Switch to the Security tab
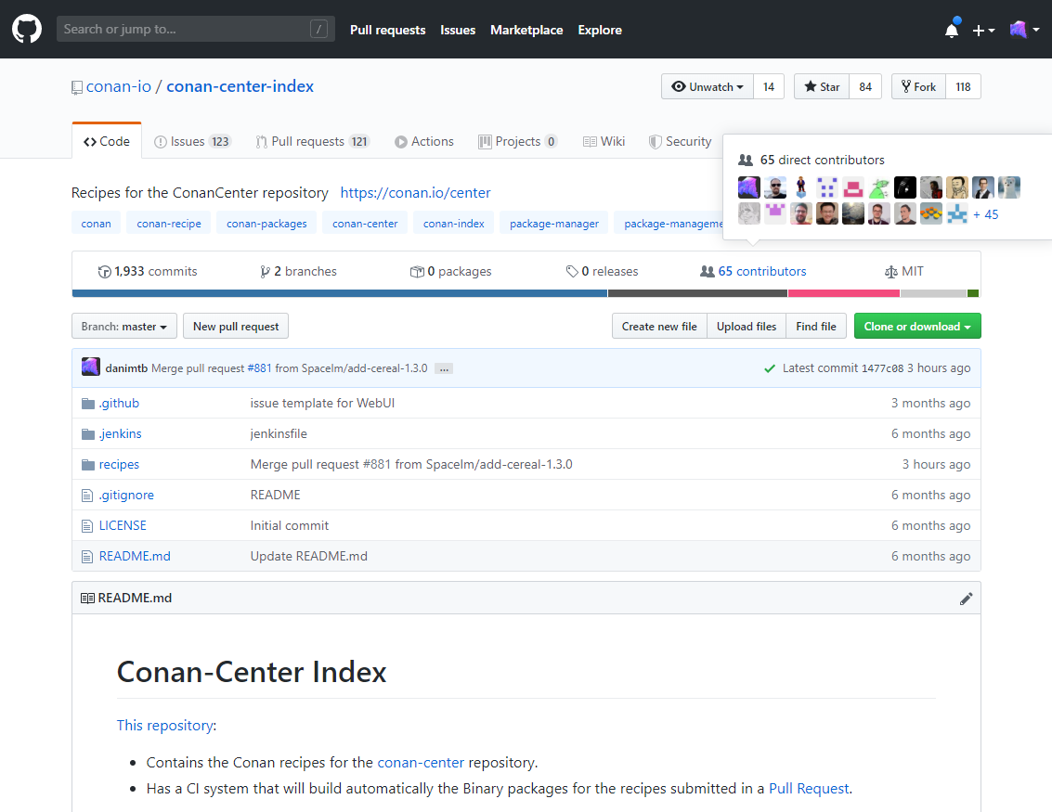Screen dimensions: 1052x812 pyautogui.click(x=681, y=141)
